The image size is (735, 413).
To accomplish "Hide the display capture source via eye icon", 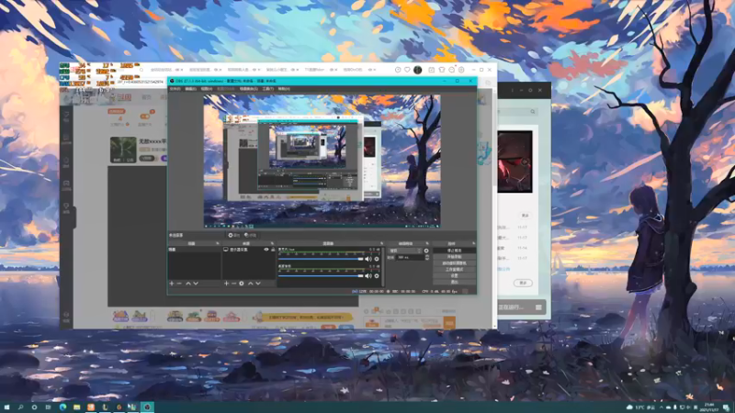I will pyautogui.click(x=266, y=250).
